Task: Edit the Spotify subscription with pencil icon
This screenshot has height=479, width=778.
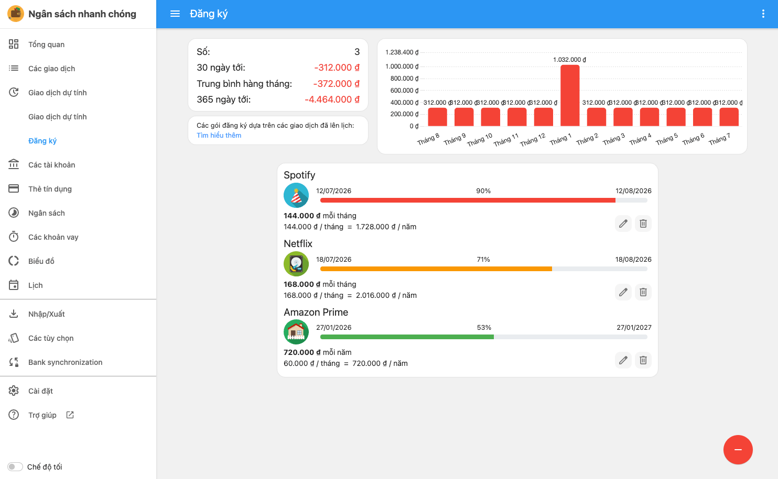Action: coord(623,224)
